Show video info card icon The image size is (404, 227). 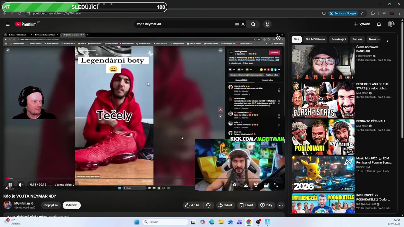[x=278, y=38]
